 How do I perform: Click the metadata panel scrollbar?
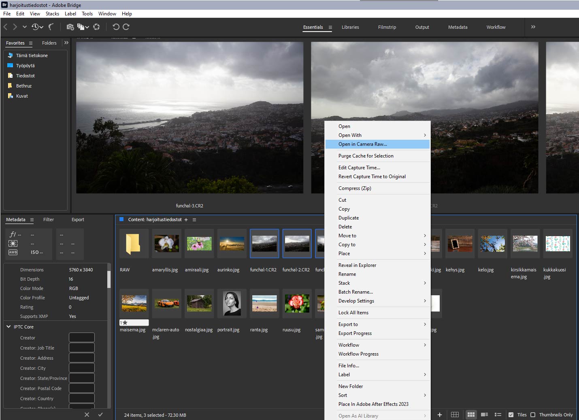[x=109, y=279]
